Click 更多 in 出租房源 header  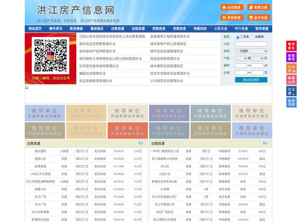pos(266,143)
